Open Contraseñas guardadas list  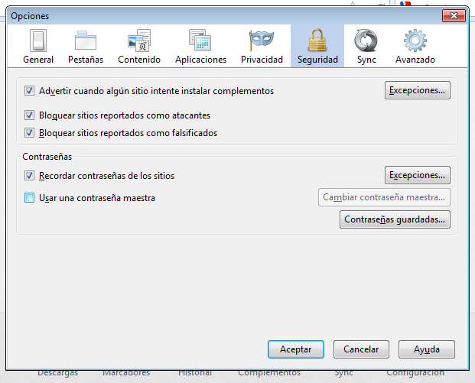395,219
